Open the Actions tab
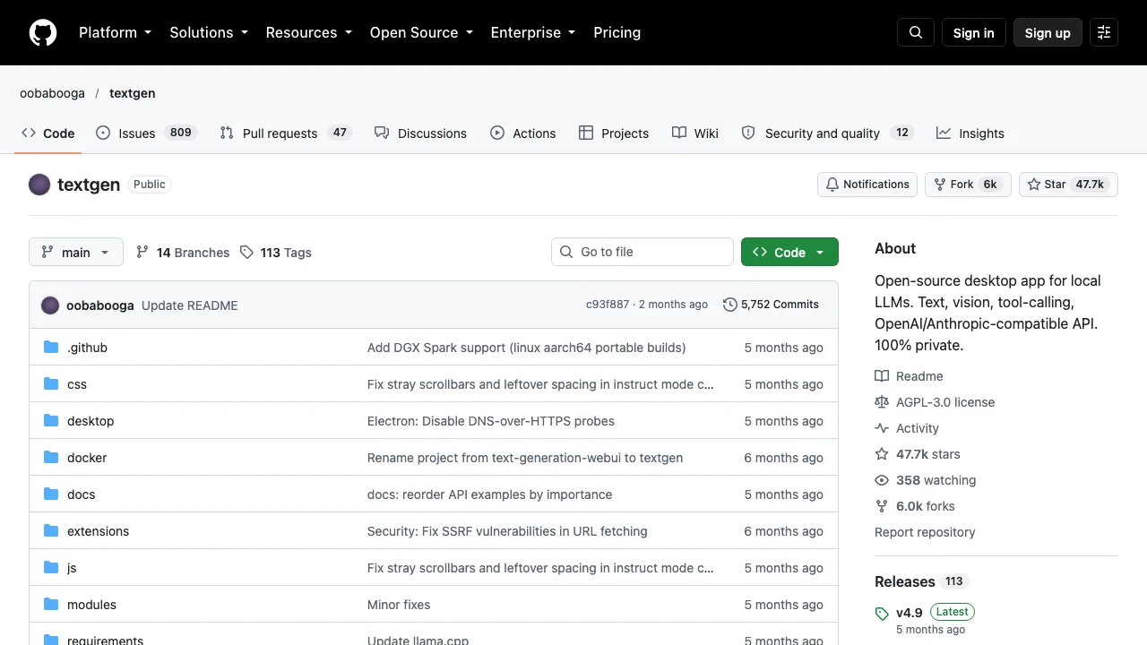 [523, 133]
